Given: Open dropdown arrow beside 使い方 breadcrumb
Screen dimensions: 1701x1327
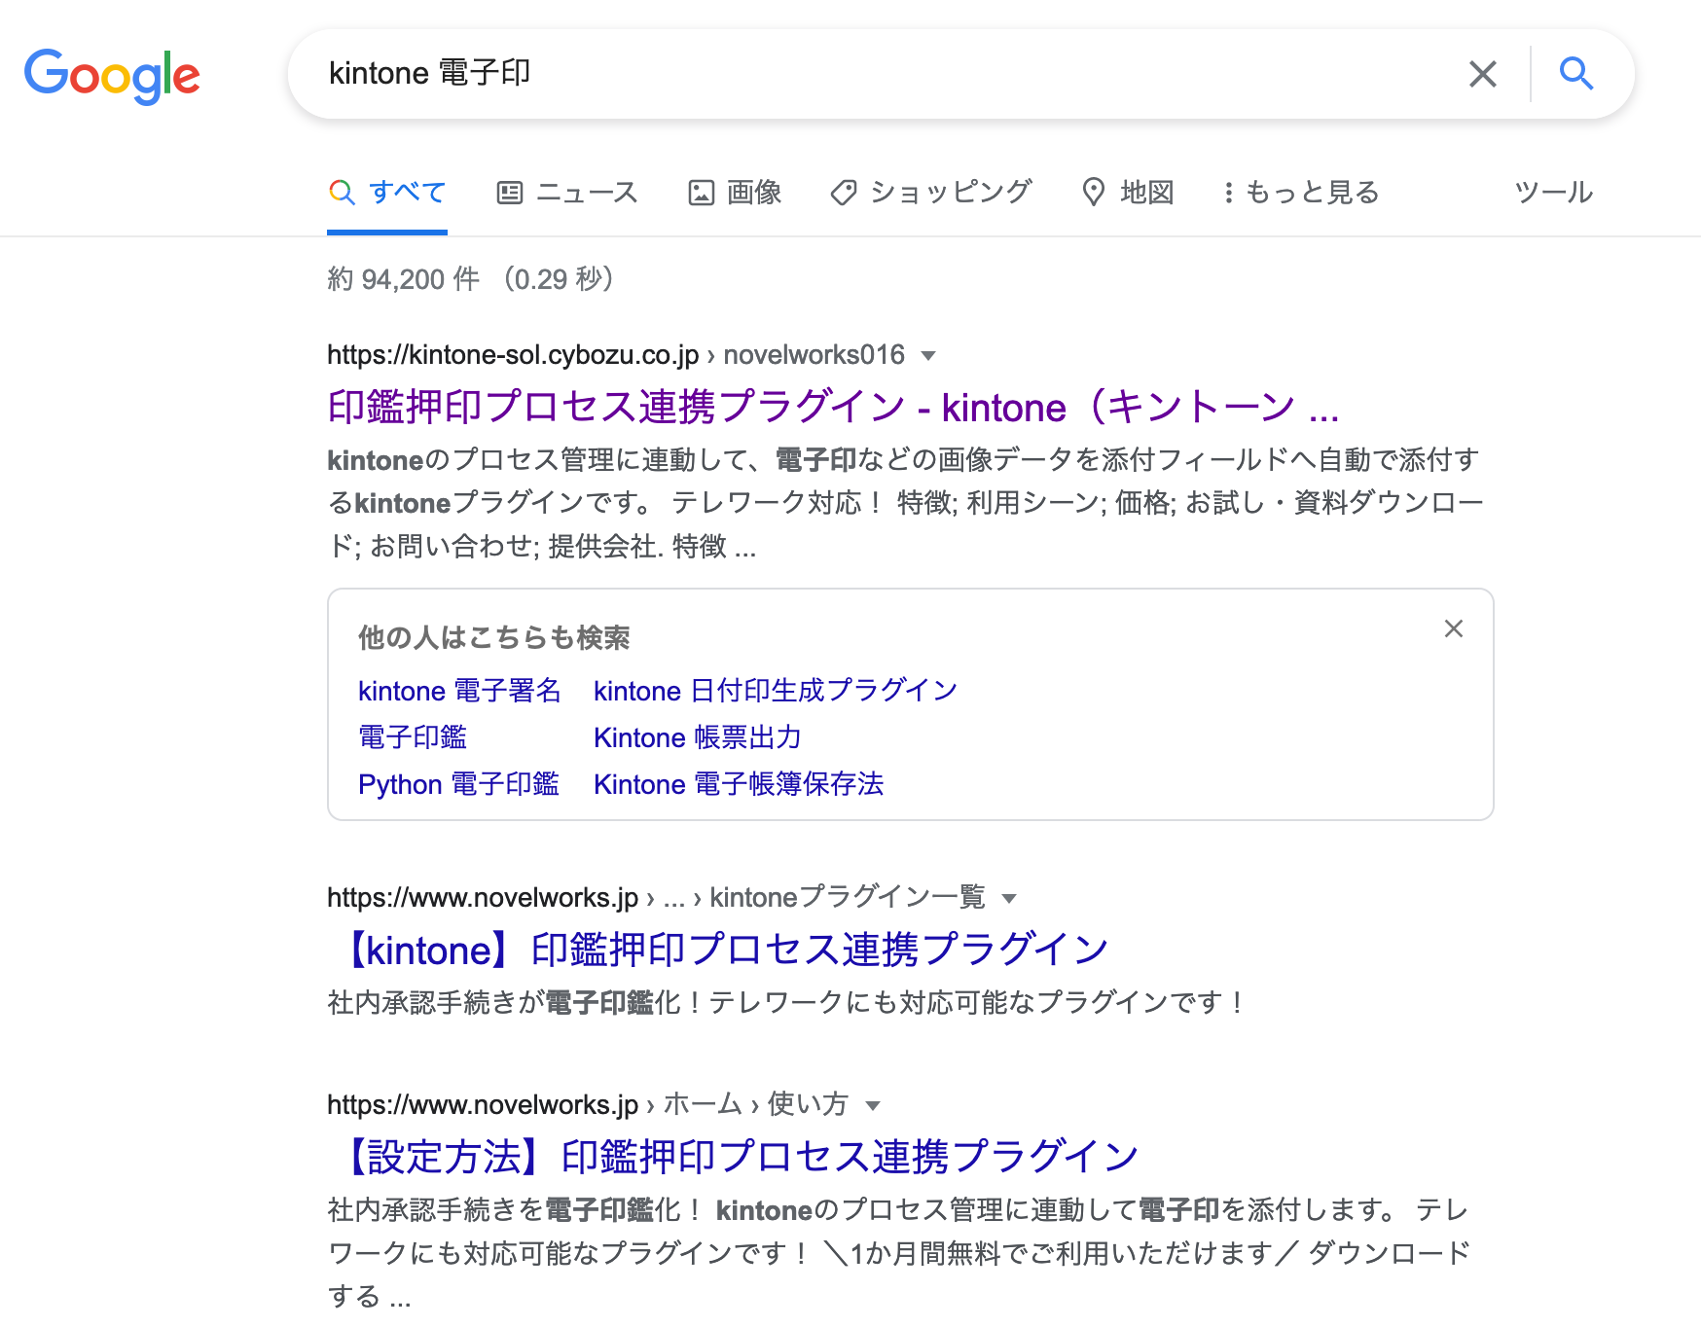Looking at the screenshot, I should (x=873, y=1106).
